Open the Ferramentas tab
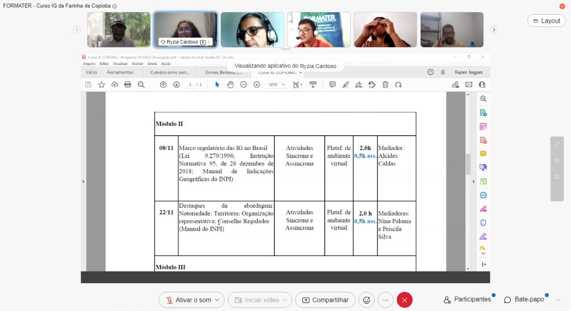Screen dimensions: 571x311 point(120,72)
